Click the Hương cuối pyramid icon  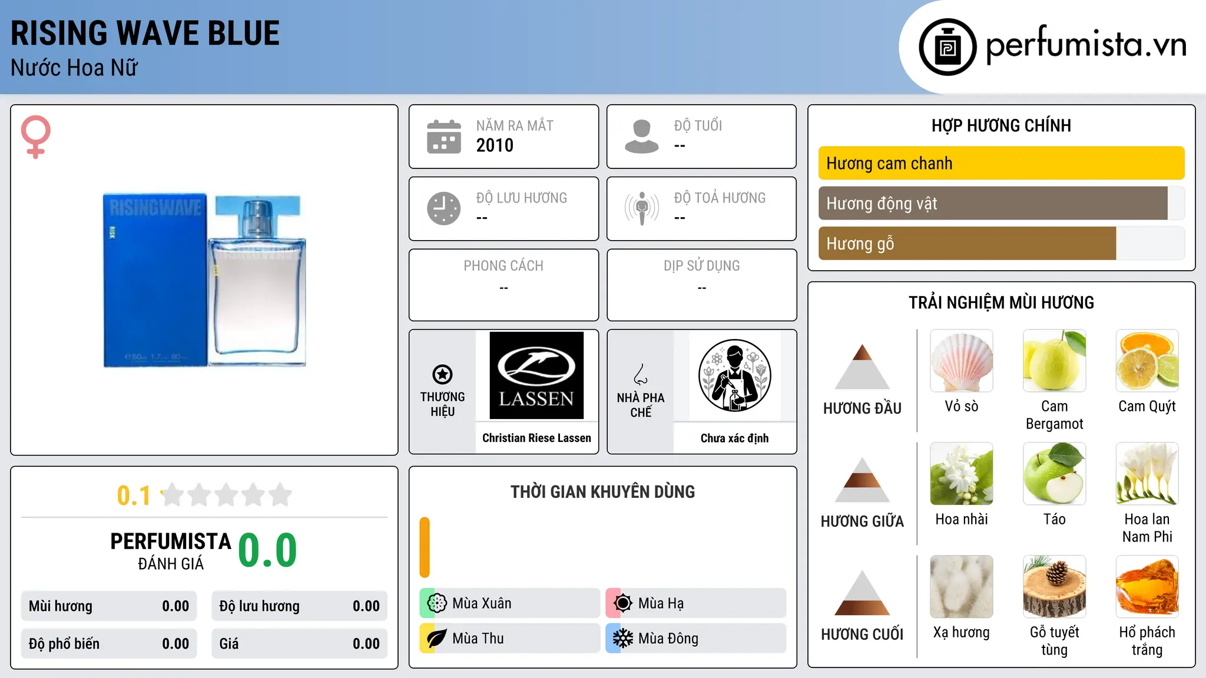point(862,593)
